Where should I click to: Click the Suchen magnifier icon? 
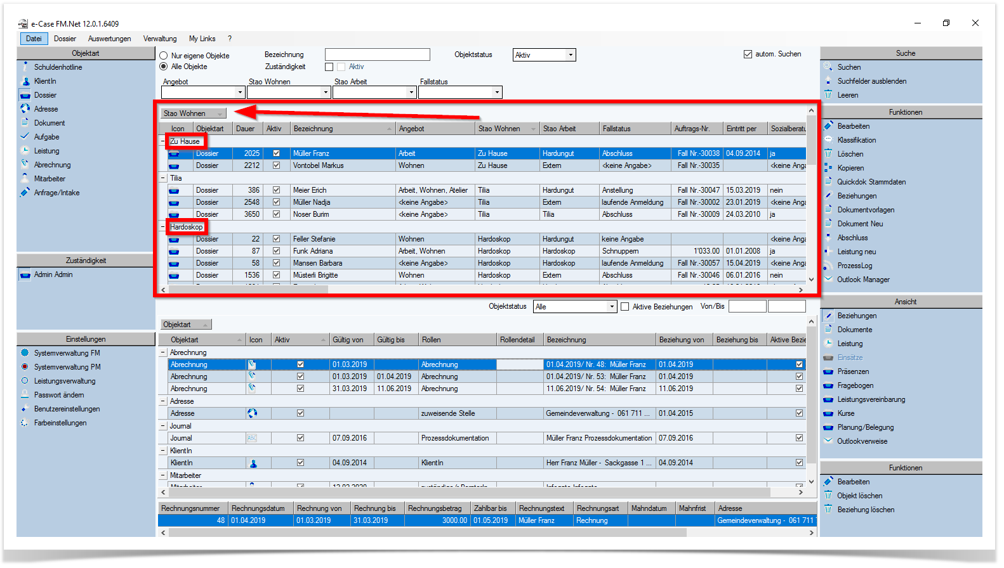pyautogui.click(x=828, y=67)
